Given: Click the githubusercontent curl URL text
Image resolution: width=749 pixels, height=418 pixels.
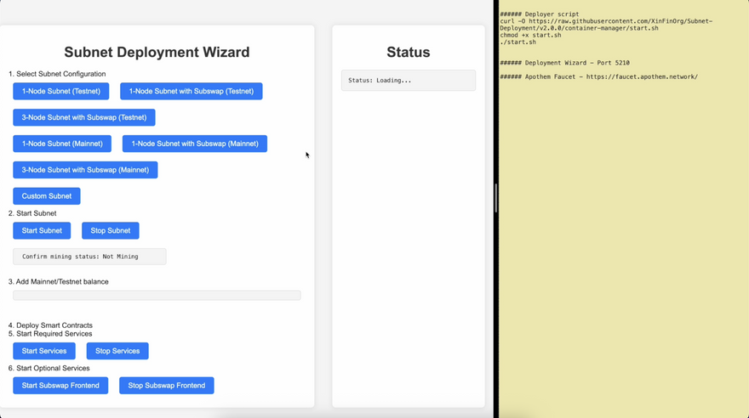Looking at the screenshot, I should pyautogui.click(x=620, y=21).
